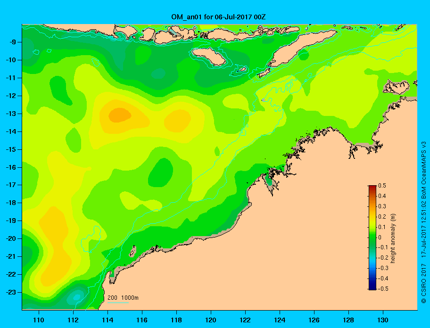Image resolution: width=430 pixels, height=328 pixels.
Task: Click the 'height anomaly (m)' legend label
Action: (393, 238)
